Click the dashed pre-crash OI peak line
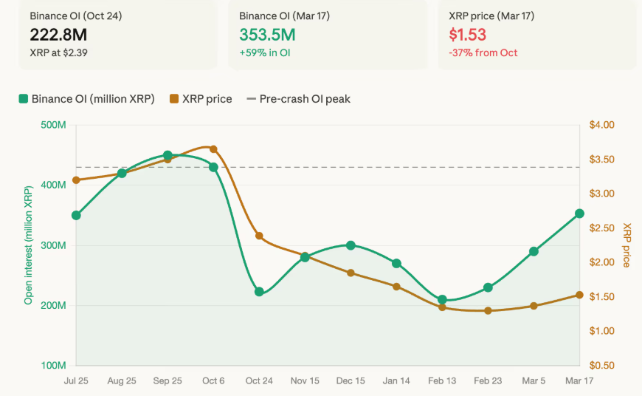This screenshot has width=642, height=396. click(398, 168)
